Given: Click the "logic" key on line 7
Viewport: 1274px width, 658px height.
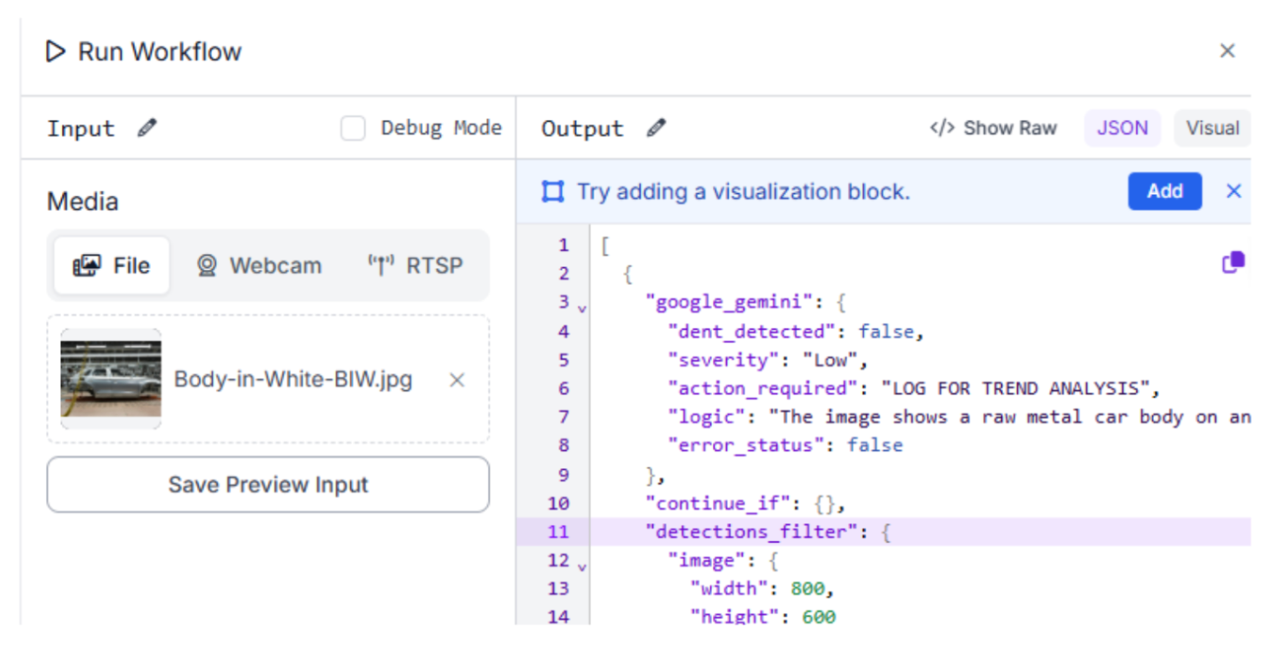Looking at the screenshot, I should click(707, 417).
